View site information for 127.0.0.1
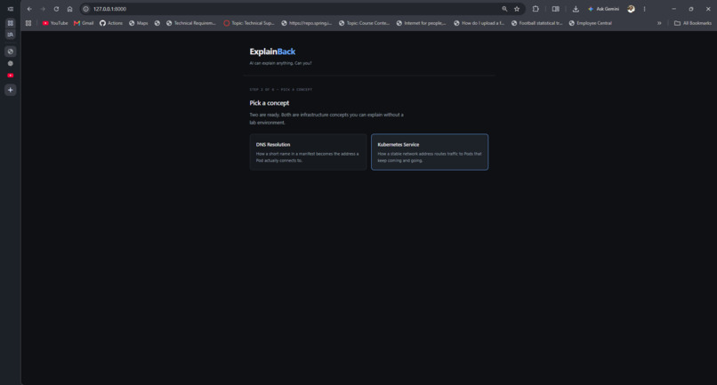Viewport: 717px width, 385px height. 86,9
